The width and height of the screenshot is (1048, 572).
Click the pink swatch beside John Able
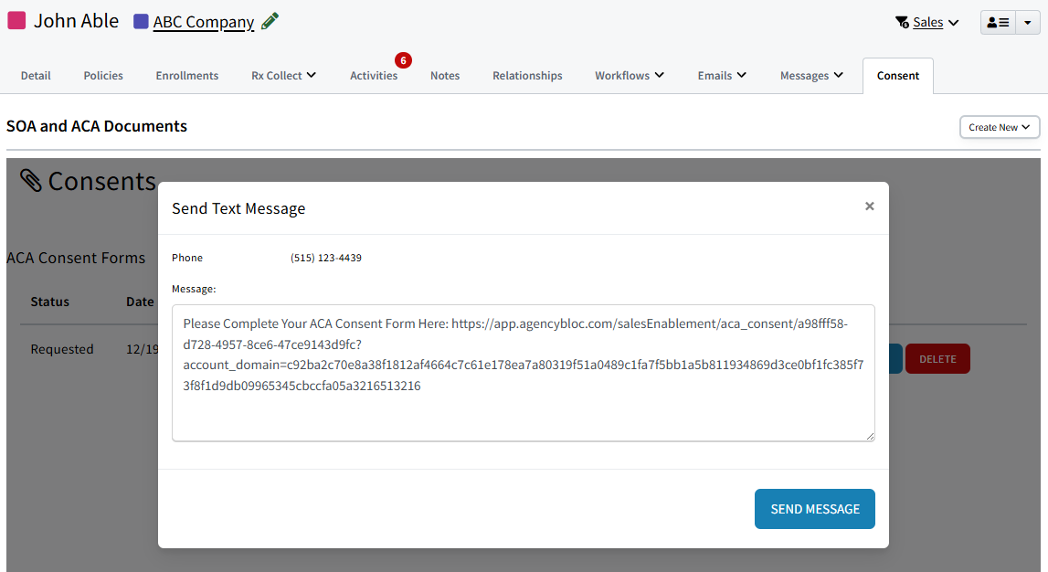pos(17,20)
